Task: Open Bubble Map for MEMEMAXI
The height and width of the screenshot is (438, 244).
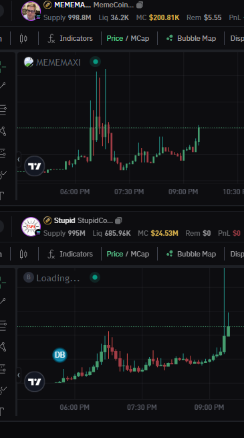Action: (191, 38)
